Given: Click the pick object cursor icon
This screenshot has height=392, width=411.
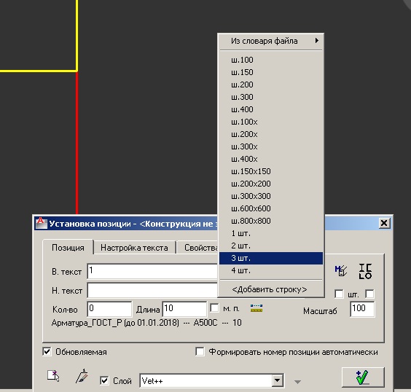Looking at the screenshot, I should (x=53, y=376).
